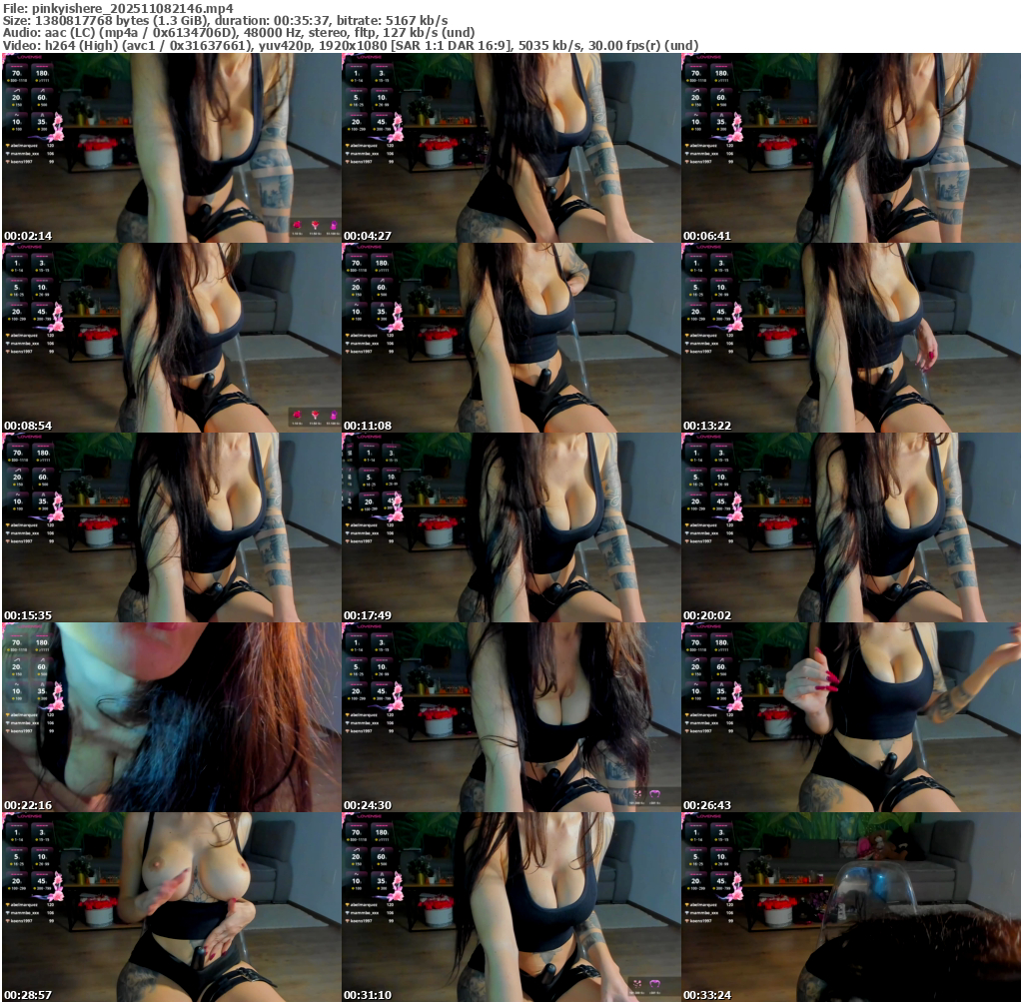Click the 00:02:14 timestamp label
1023x1002 pixels.
coord(28,236)
